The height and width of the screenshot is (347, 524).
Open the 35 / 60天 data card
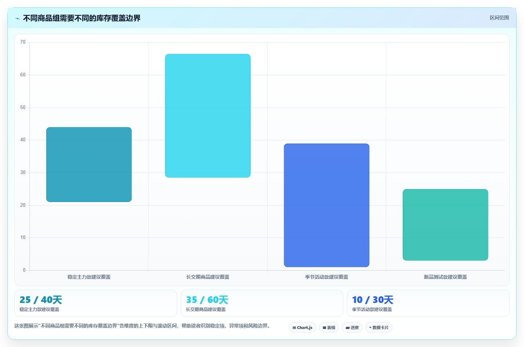click(262, 303)
